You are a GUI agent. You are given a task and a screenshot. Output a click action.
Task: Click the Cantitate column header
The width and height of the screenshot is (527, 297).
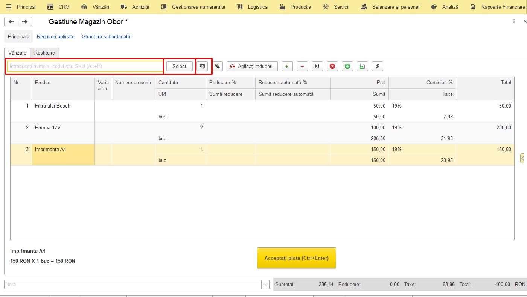(180, 82)
